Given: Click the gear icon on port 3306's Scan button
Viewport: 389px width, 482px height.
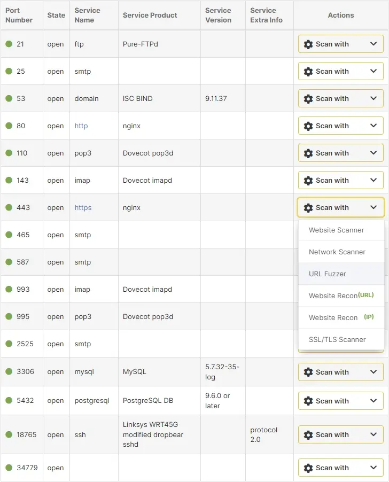Looking at the screenshot, I should tap(308, 372).
